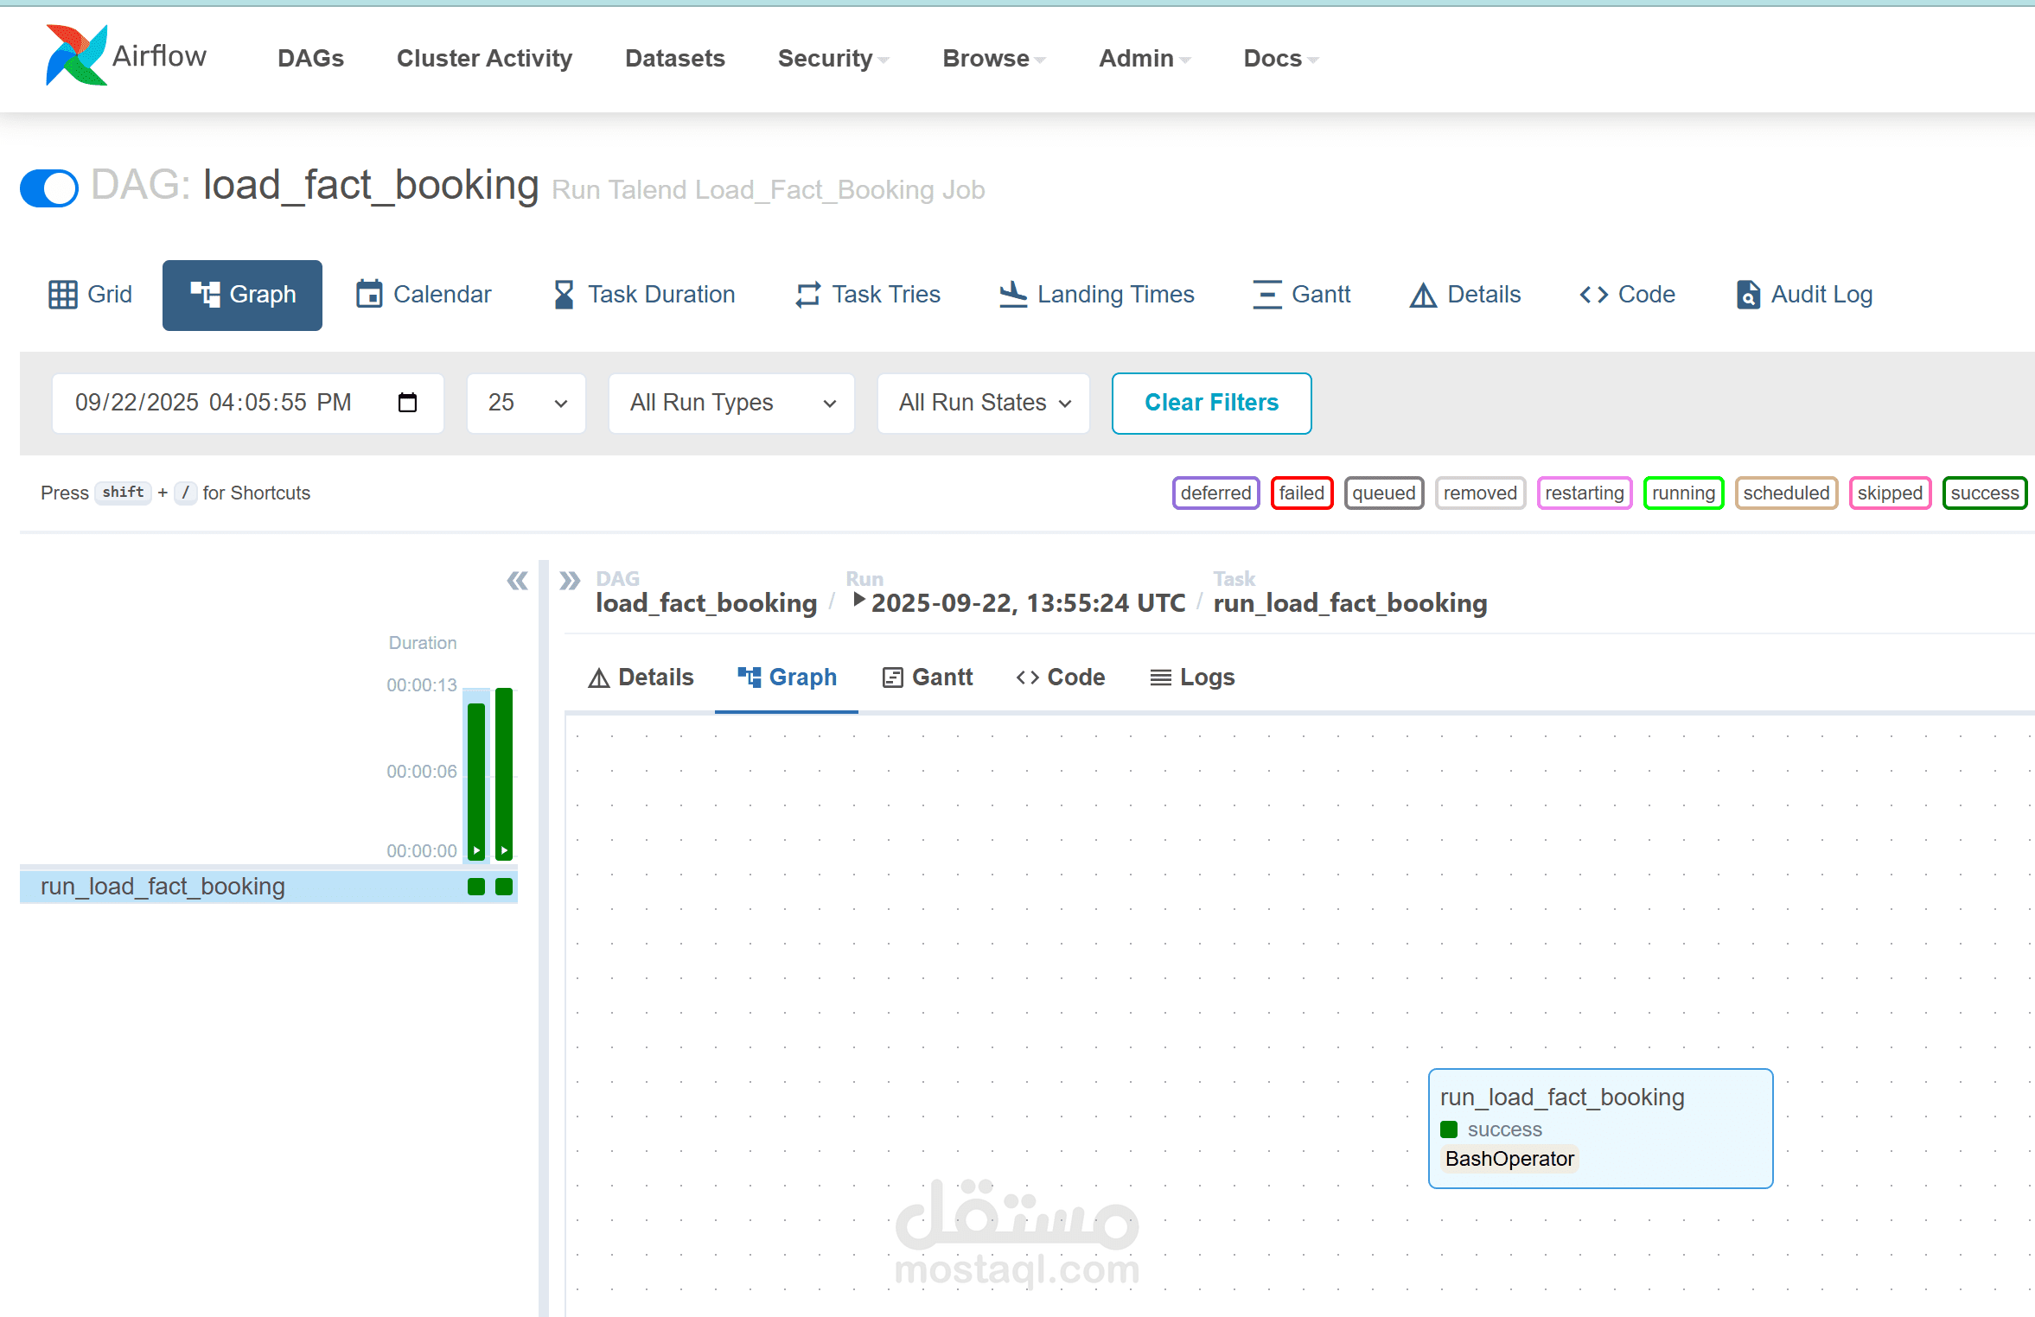This screenshot has height=1317, width=2035.
Task: Toggle the load_fact_booking DAG pause switch
Action: click(x=49, y=188)
